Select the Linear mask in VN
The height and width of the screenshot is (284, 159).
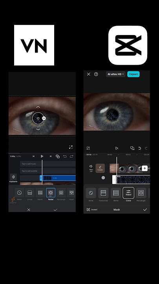[30, 194]
